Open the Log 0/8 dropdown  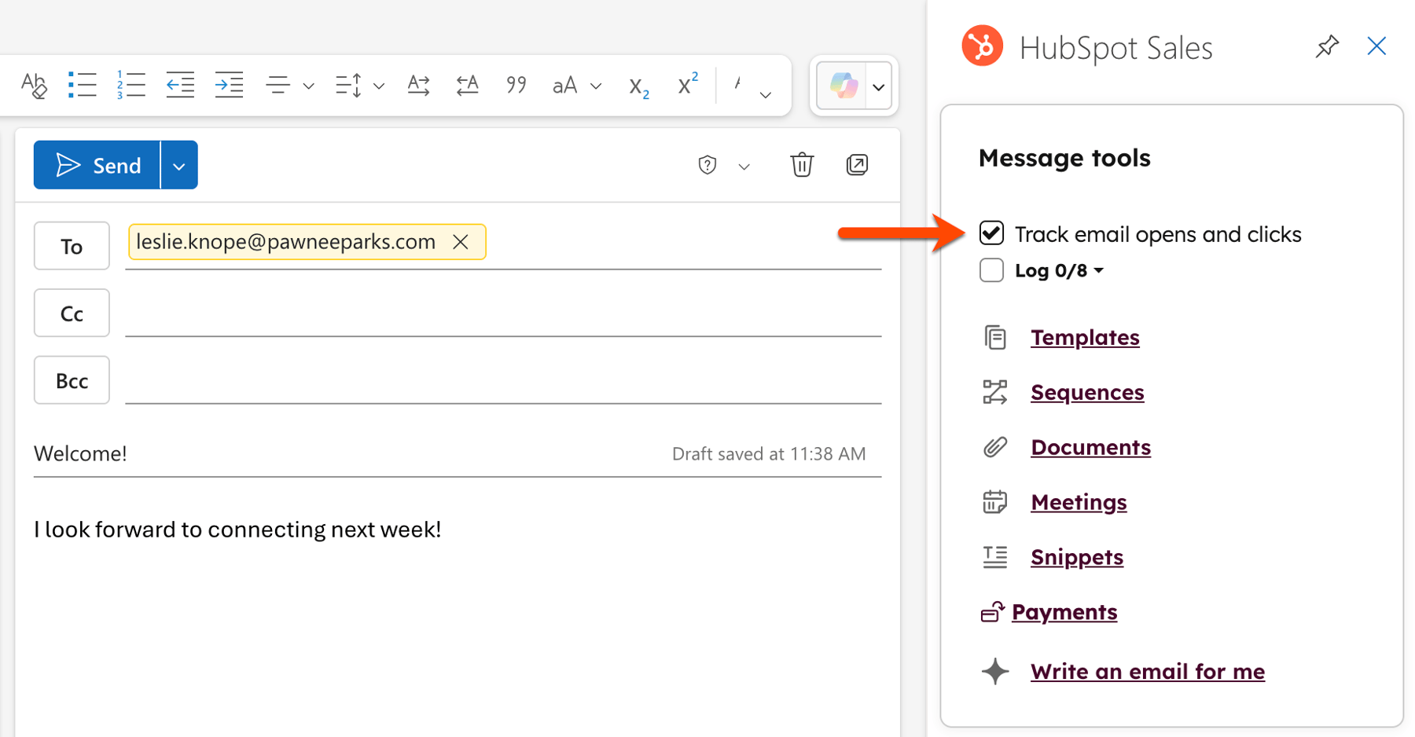coord(1100,270)
